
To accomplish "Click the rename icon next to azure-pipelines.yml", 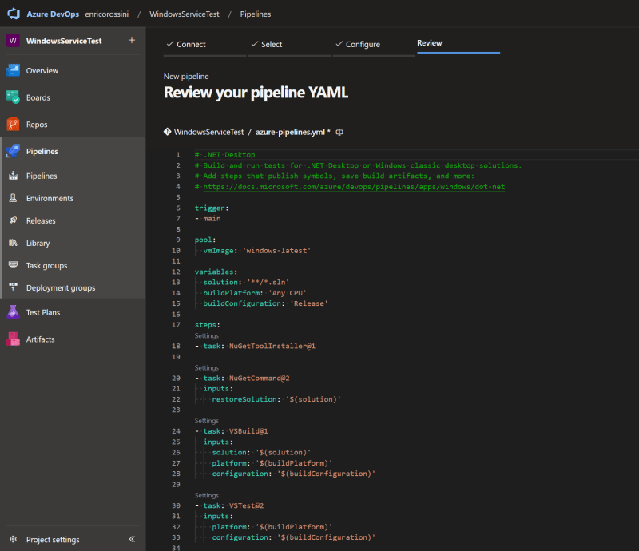I will 339,132.
